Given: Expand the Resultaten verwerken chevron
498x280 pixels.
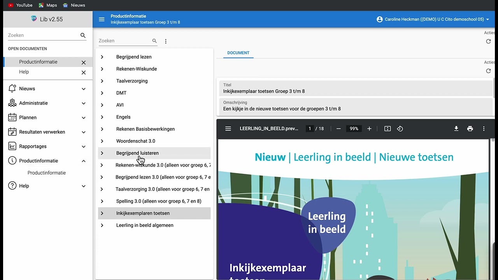Looking at the screenshot, I should click(84, 132).
